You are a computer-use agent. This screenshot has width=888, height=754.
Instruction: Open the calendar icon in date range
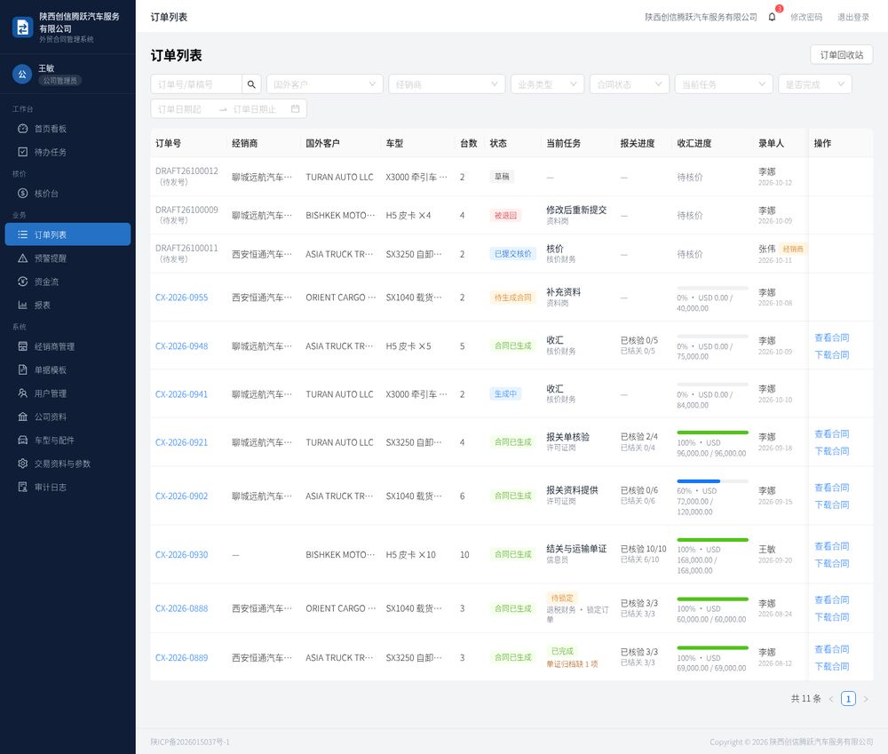point(295,108)
